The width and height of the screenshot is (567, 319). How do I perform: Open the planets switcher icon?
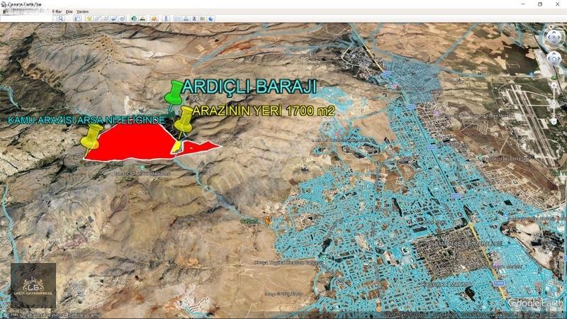click(154, 18)
